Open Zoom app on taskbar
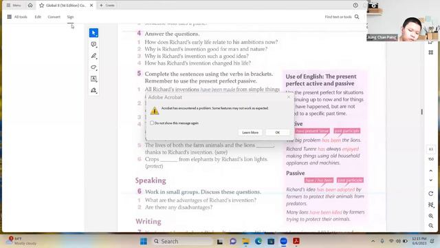This screenshot has width=440, height=248. point(284,241)
